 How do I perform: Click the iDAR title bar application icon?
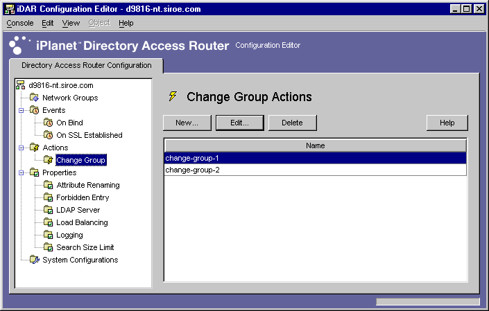pyautogui.click(x=10, y=9)
